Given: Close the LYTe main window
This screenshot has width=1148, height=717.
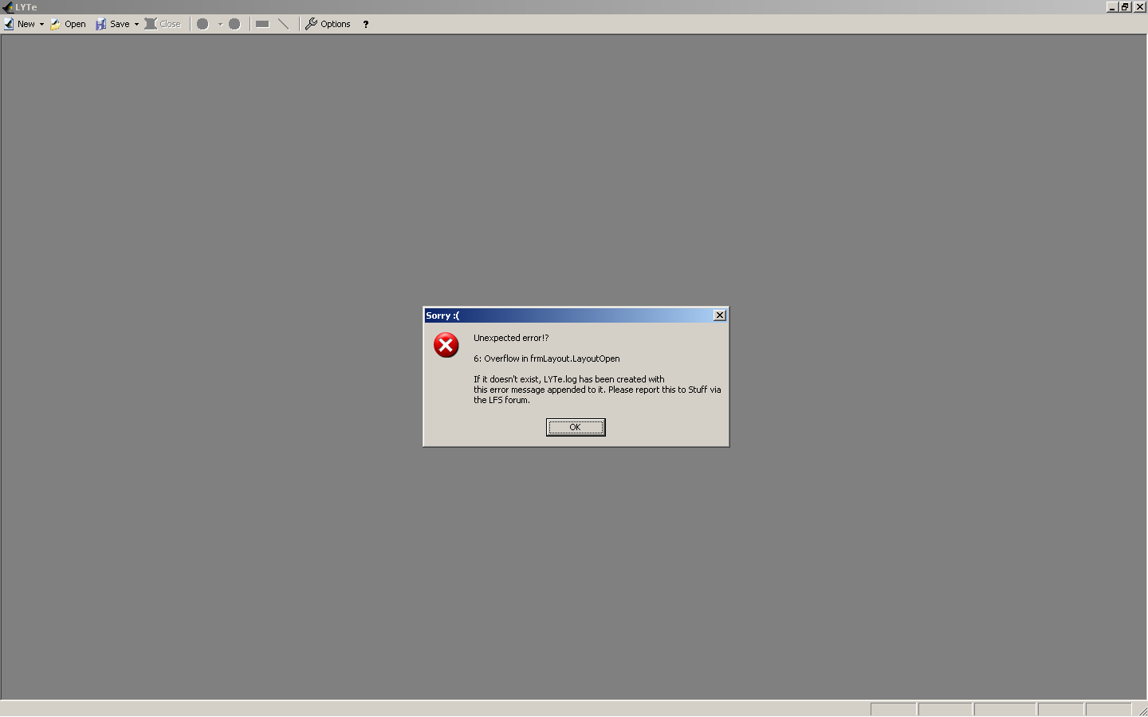Looking at the screenshot, I should (x=1140, y=7).
